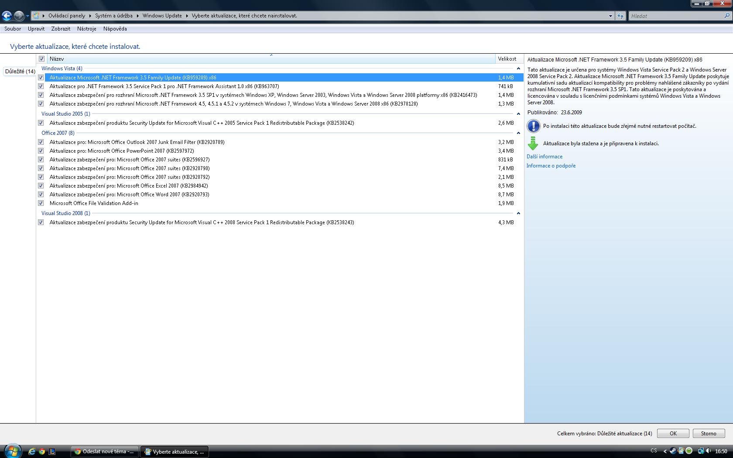Uncheck the Outlook Junk Email Filter update
The height and width of the screenshot is (458, 733).
click(41, 142)
